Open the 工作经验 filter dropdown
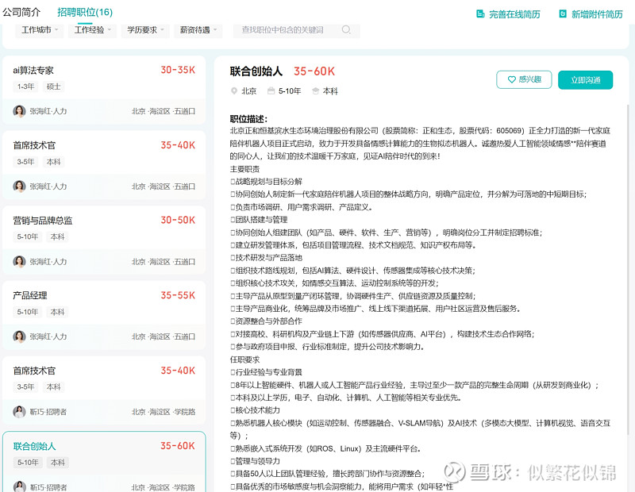 click(x=93, y=30)
